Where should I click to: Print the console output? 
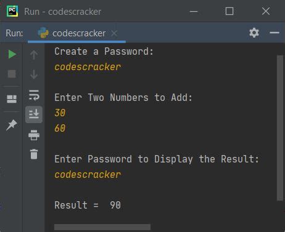pyautogui.click(x=34, y=135)
